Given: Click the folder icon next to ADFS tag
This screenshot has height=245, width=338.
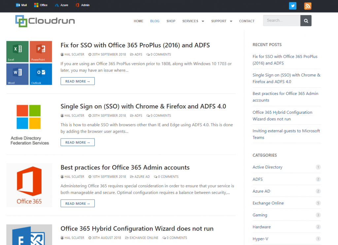Looking at the screenshot, I should pyautogui.click(x=131, y=54).
